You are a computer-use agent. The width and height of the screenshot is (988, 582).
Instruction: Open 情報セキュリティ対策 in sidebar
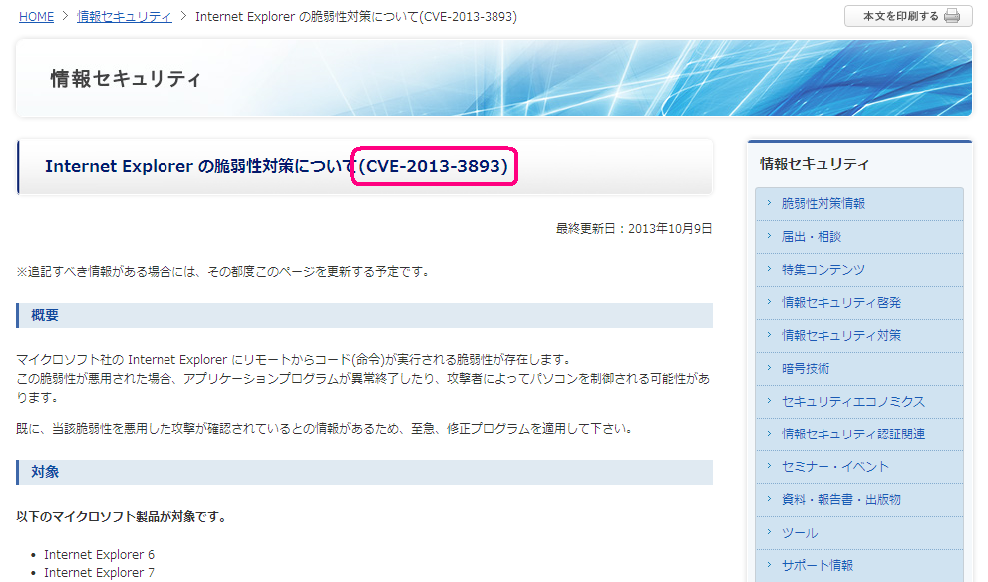click(859, 335)
